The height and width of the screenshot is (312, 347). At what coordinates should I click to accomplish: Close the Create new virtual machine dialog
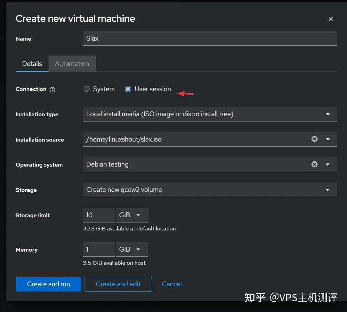pyautogui.click(x=331, y=19)
